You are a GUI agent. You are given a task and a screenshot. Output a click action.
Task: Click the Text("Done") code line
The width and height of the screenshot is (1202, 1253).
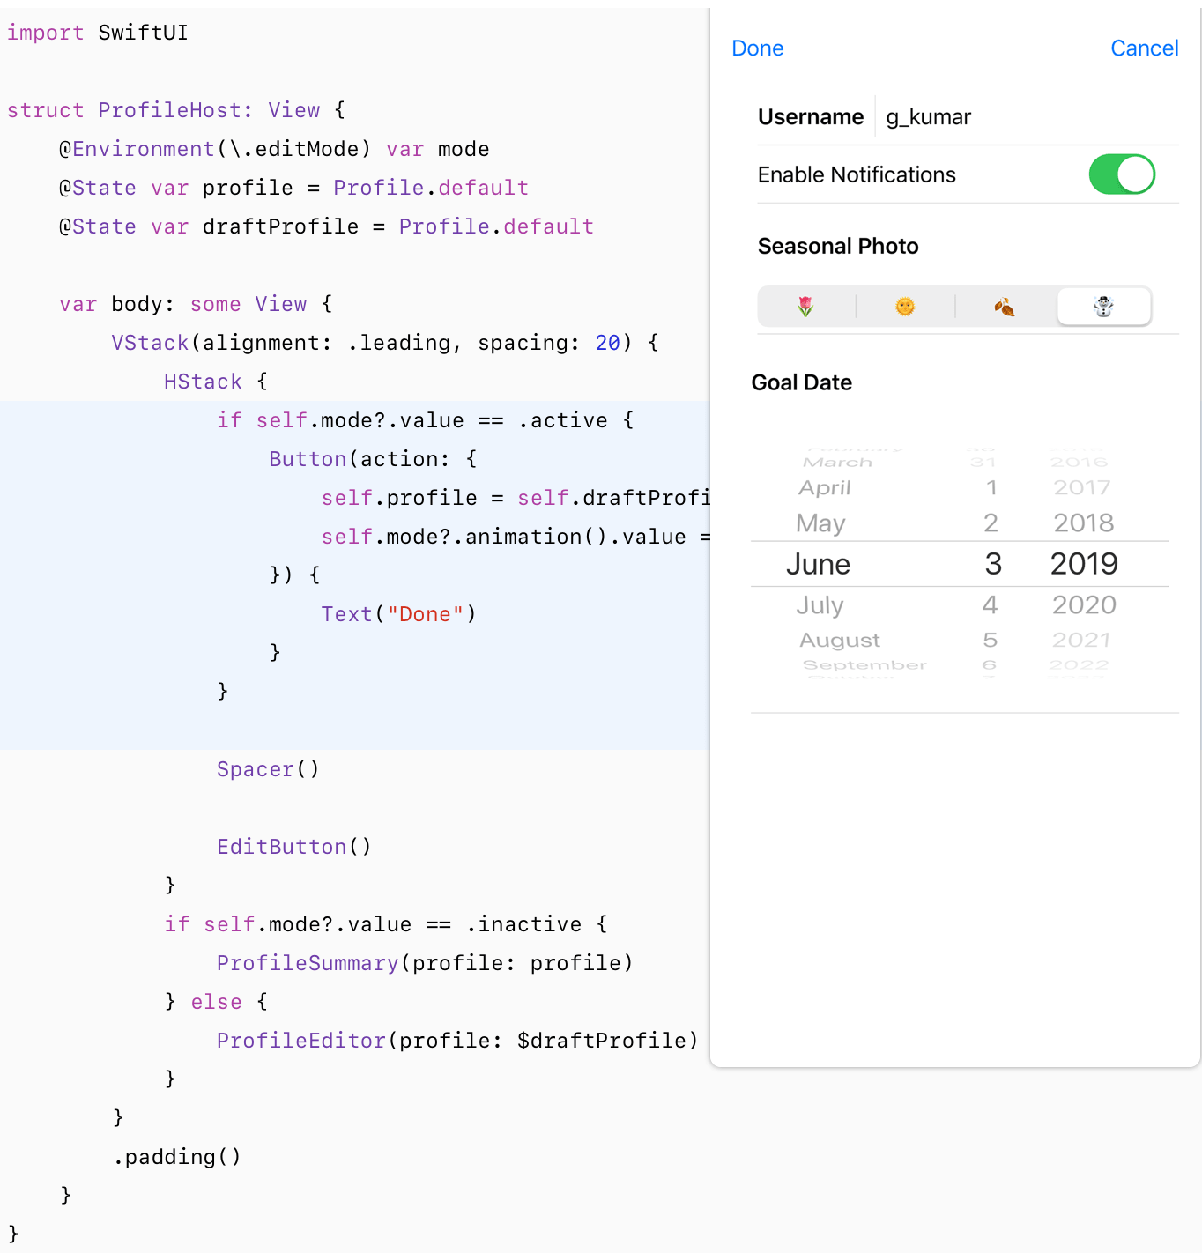pyautogui.click(x=398, y=614)
